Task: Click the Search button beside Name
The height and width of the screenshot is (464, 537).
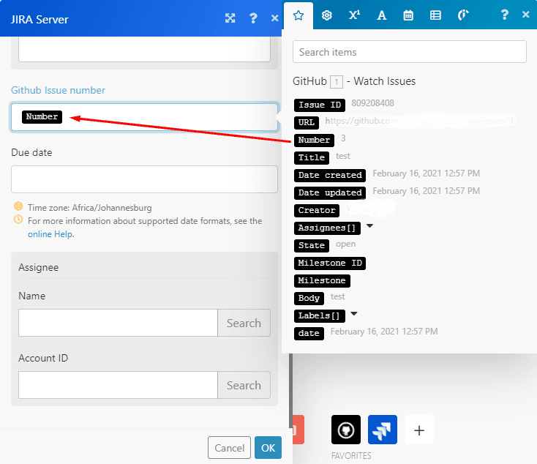Action: point(244,323)
